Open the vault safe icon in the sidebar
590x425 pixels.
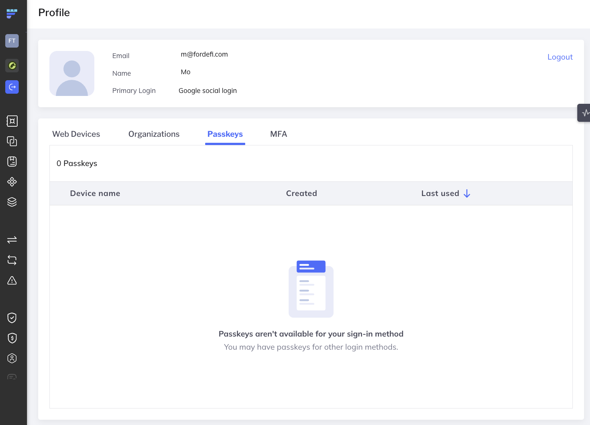click(x=12, y=121)
